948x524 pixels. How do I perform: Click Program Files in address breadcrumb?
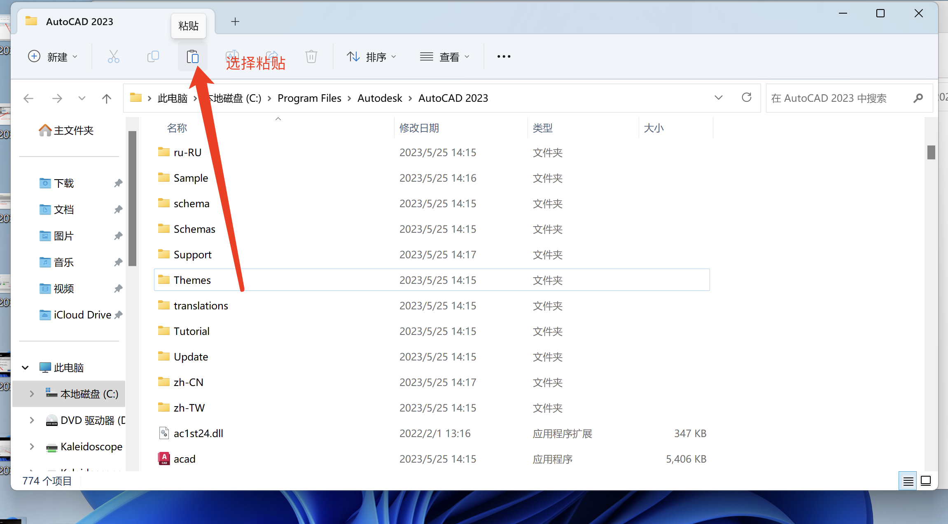click(309, 98)
